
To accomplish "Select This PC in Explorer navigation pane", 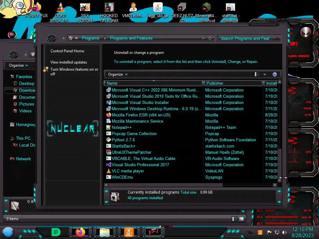I will (23, 138).
